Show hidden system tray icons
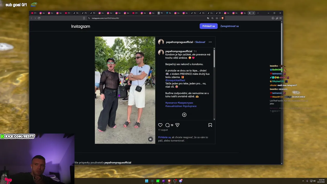 (x=303, y=181)
